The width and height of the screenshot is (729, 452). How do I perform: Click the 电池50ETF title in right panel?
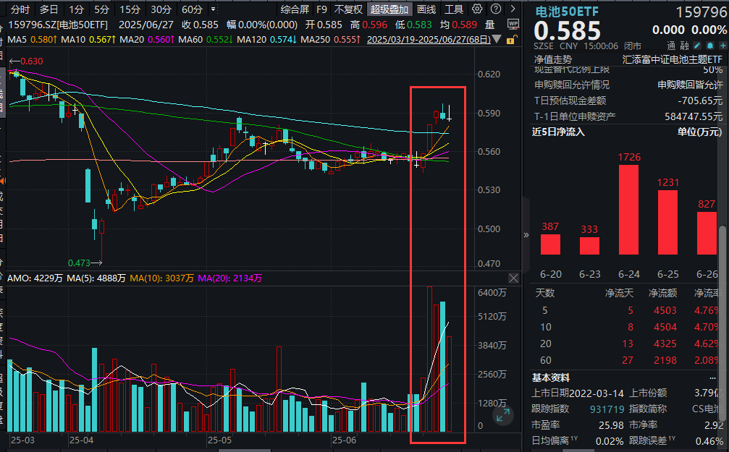[x=567, y=12]
